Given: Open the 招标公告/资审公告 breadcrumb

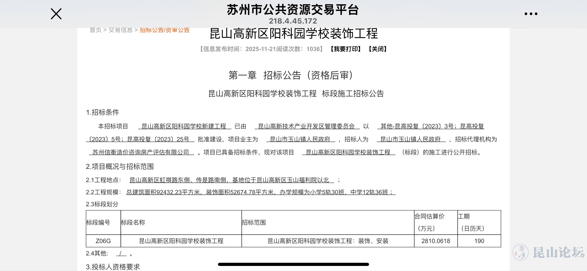Looking at the screenshot, I should click(164, 30).
